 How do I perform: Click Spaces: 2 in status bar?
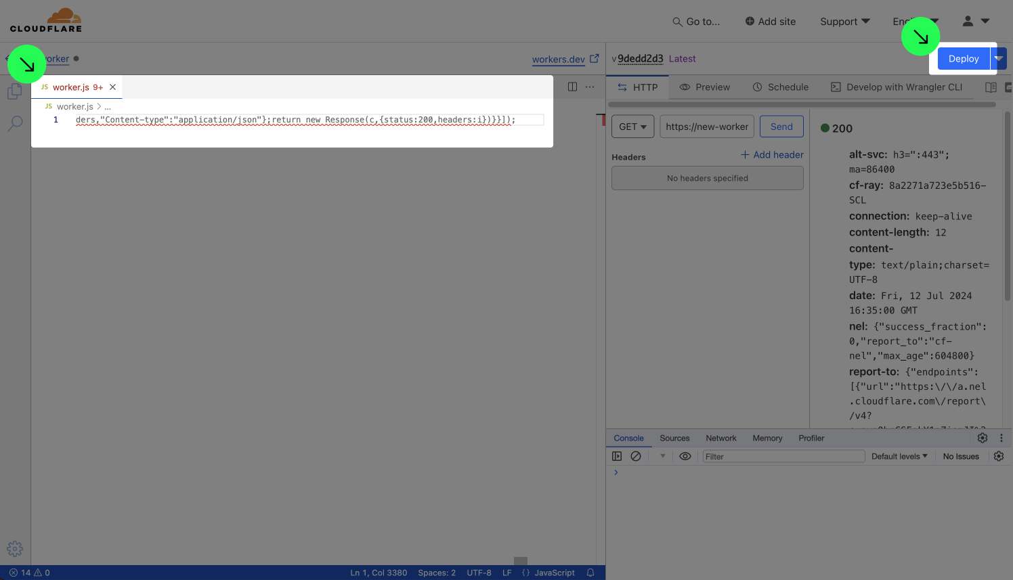(437, 573)
